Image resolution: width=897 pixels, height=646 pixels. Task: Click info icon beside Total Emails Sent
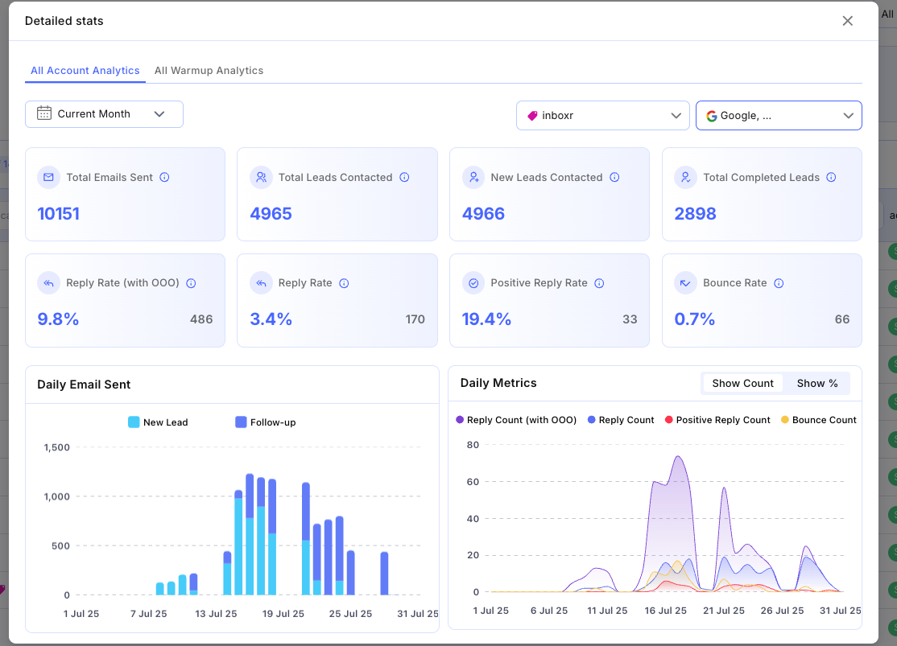tap(164, 178)
